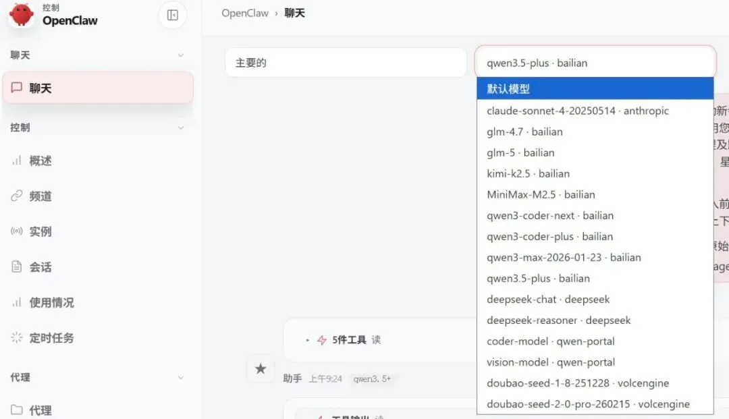Image resolution: width=729 pixels, height=419 pixels.
Task: Choose deepseek-chat · deepseek model
Action: point(595,299)
